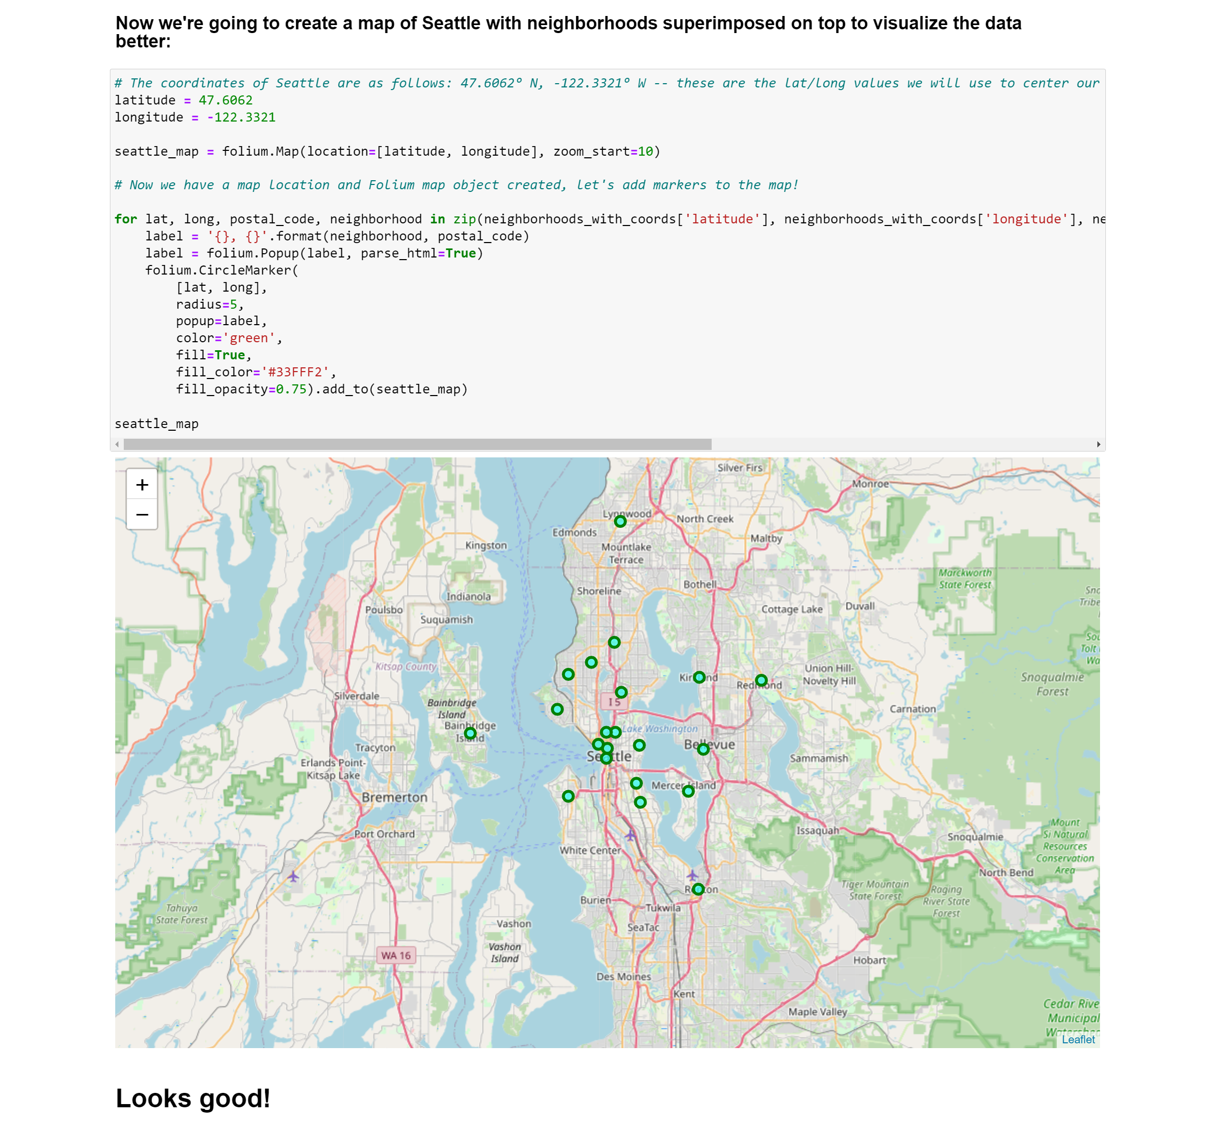Click the latitude = 47.6062 code line
1227x1135 pixels.
(183, 100)
